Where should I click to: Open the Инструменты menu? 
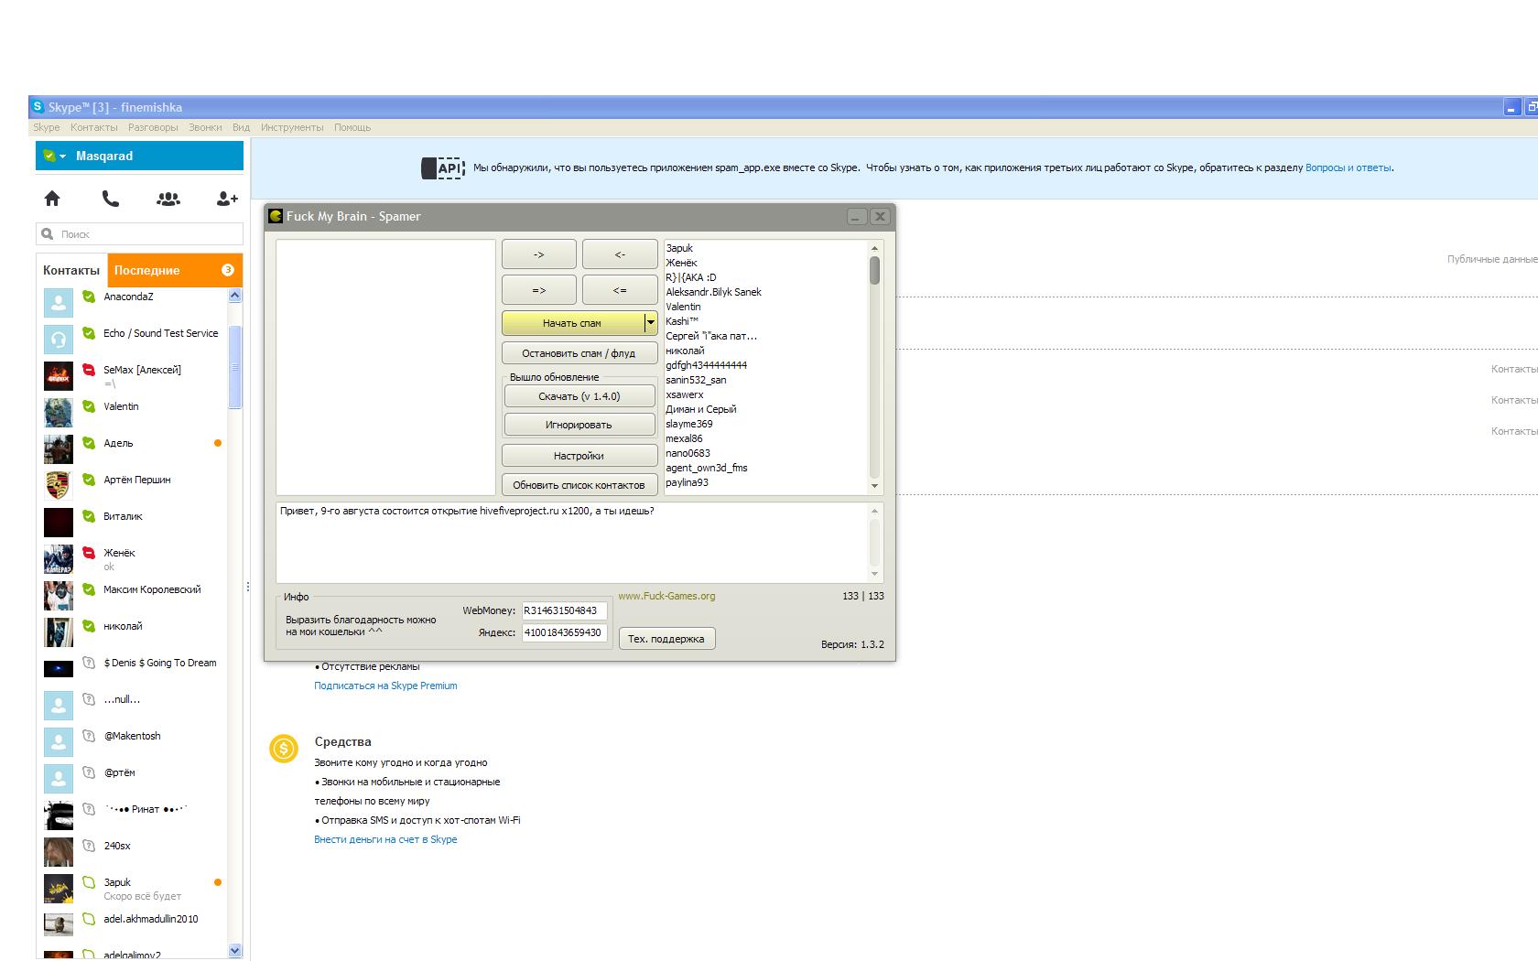coord(292,127)
